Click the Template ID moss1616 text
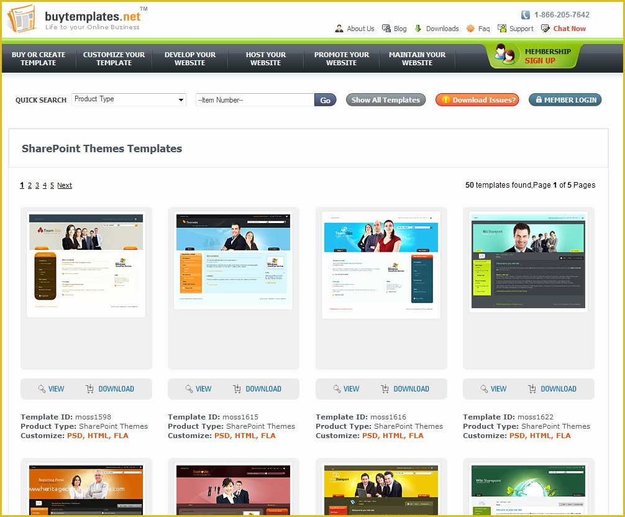Image resolution: width=625 pixels, height=517 pixels. coord(361,417)
